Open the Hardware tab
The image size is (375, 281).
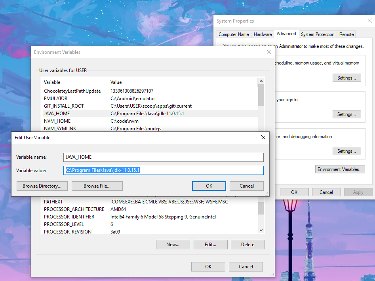pyautogui.click(x=263, y=34)
